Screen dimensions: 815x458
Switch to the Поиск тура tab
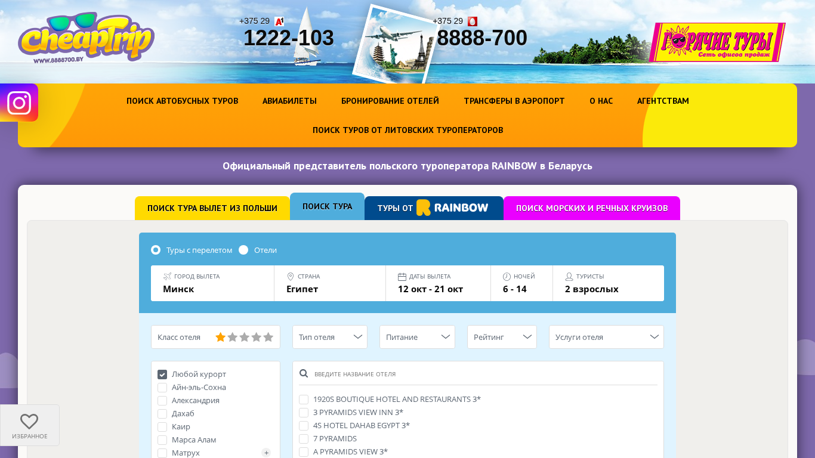[327, 206]
